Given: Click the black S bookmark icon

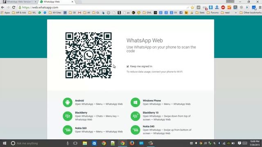Looking at the screenshot, I should point(119,13).
